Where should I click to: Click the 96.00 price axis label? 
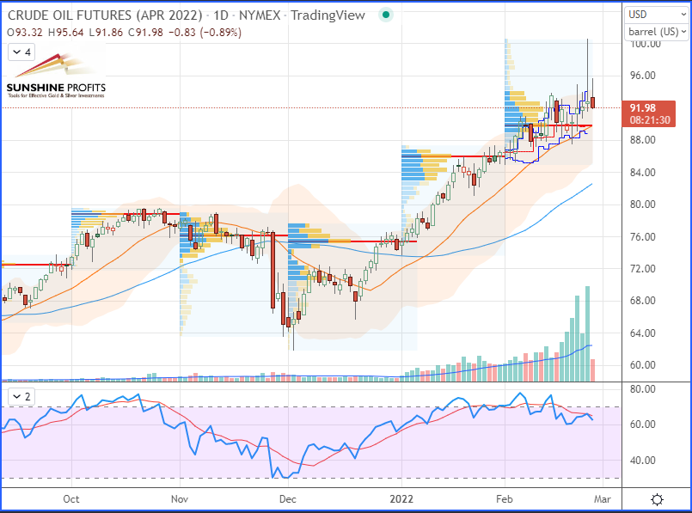click(x=643, y=76)
